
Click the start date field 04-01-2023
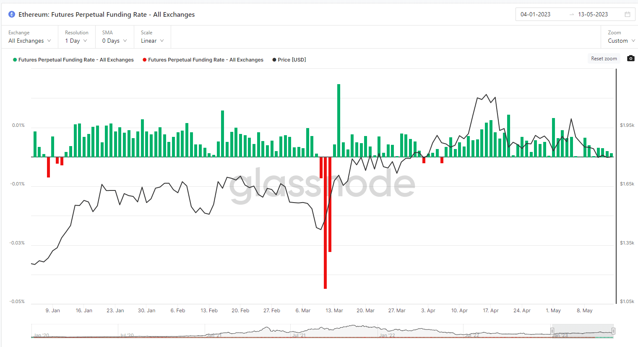click(535, 15)
